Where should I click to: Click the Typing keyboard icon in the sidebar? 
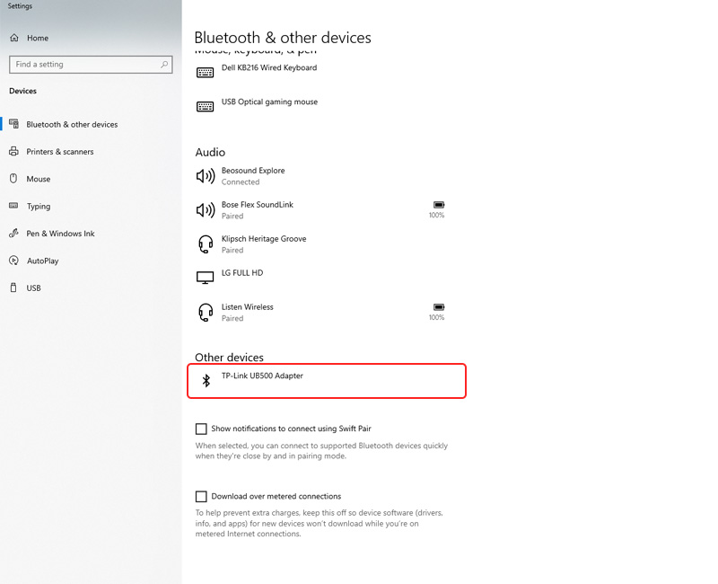(x=13, y=206)
